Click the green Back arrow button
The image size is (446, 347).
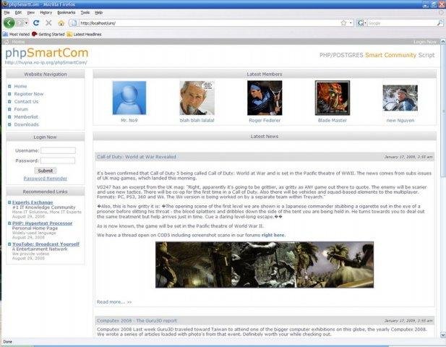coord(9,22)
